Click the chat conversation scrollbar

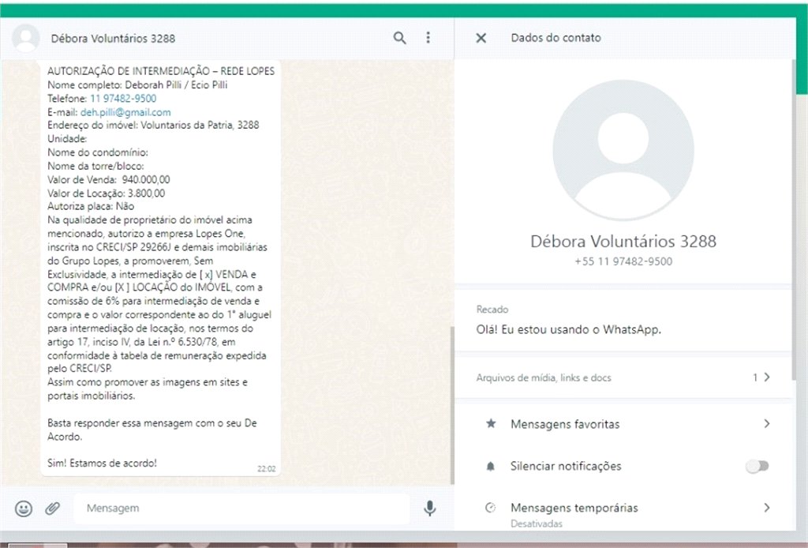click(x=452, y=405)
